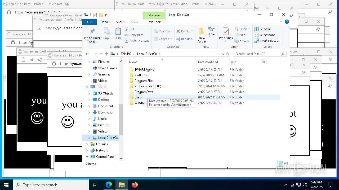
Task: Go back with the Back arrow
Action: tap(87, 54)
